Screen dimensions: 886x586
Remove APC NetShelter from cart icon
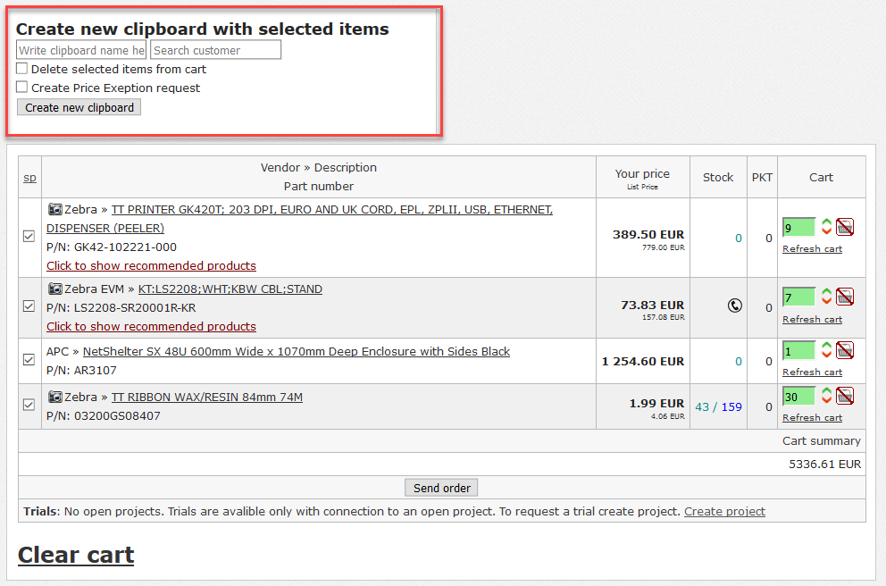click(x=845, y=350)
